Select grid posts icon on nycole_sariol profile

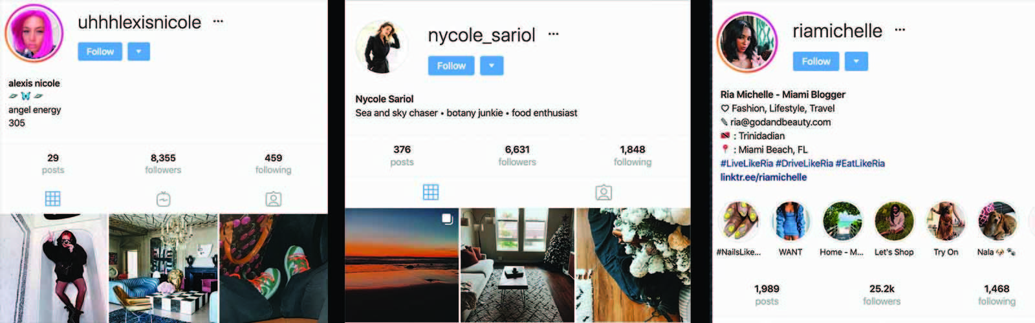[431, 192]
